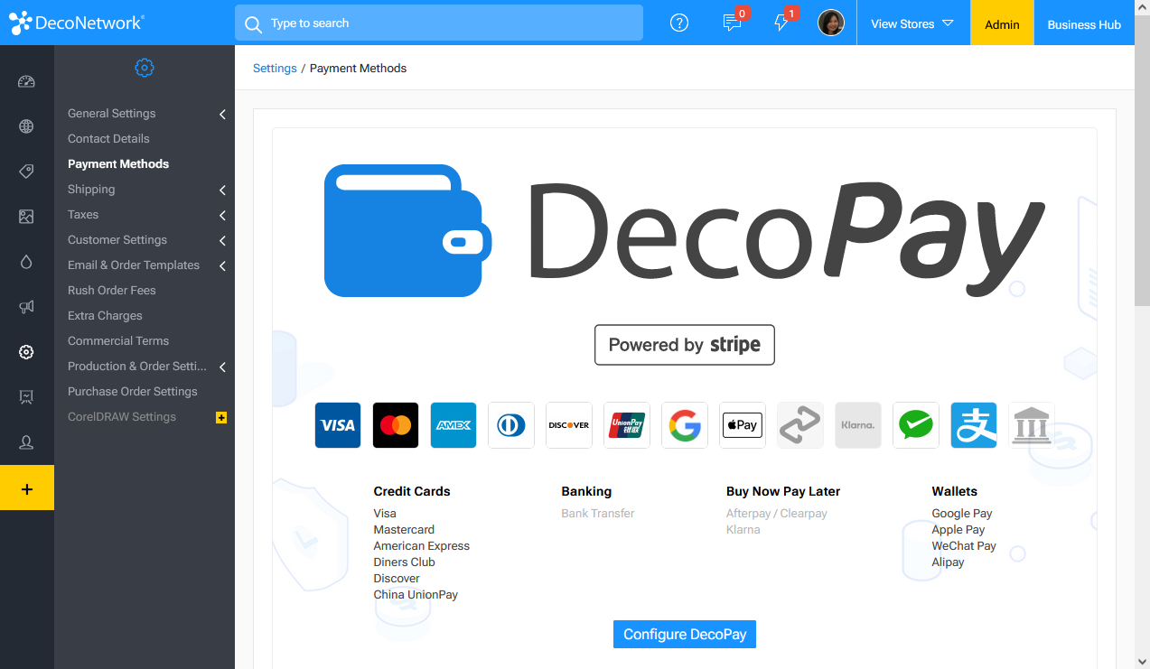Click the profile avatar photo
This screenshot has height=669, width=1150.
coord(830,23)
